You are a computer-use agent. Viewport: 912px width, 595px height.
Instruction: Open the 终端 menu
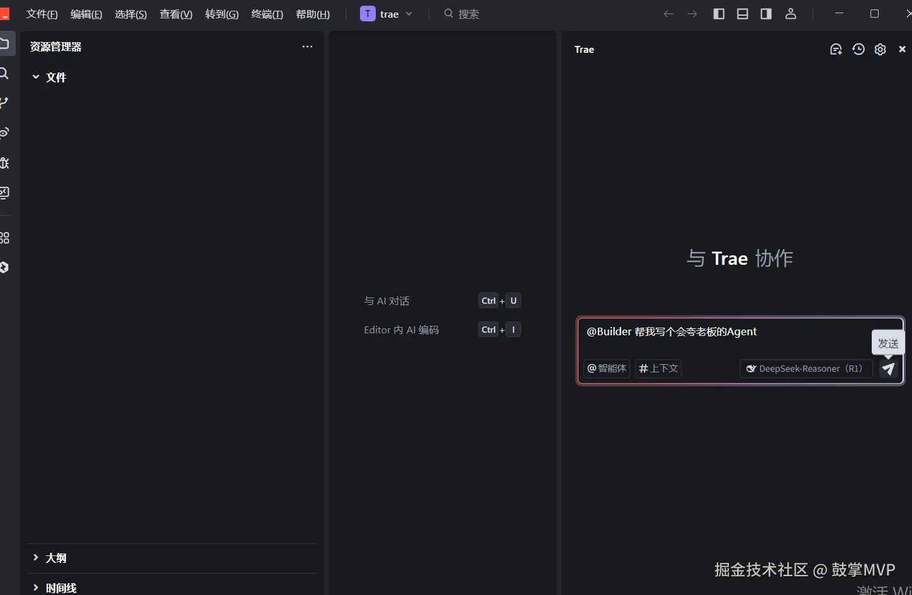tap(267, 13)
